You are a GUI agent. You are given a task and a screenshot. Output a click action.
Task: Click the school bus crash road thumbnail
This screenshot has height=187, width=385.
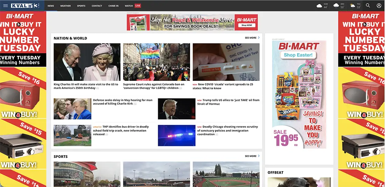[72, 136]
